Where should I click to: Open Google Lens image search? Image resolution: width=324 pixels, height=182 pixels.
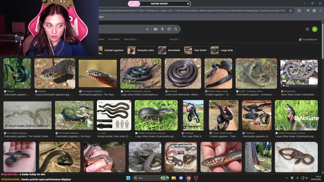169,29
